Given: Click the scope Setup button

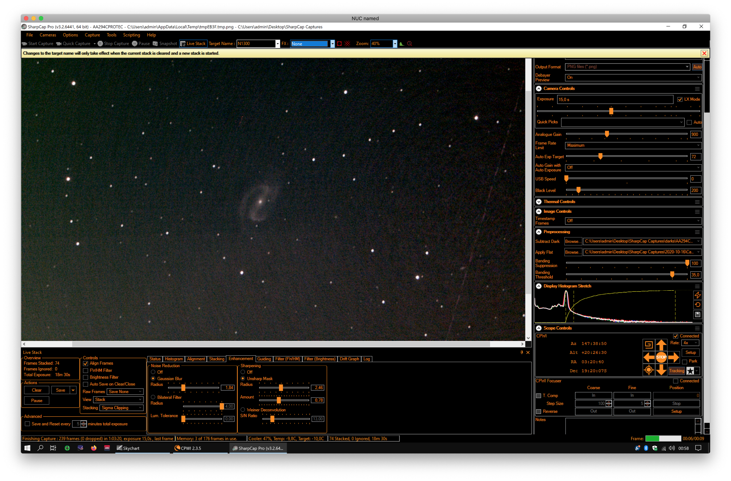Looking at the screenshot, I should 691,352.
